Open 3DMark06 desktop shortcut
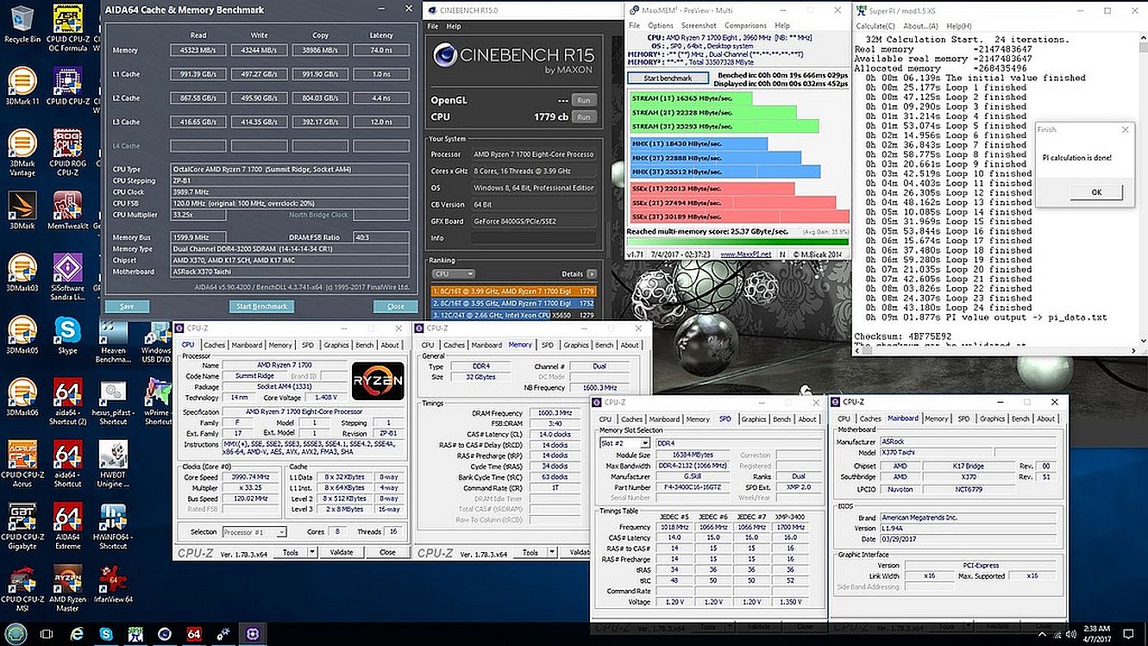Screen dimensions: 1148x646 pyautogui.click(x=21, y=398)
